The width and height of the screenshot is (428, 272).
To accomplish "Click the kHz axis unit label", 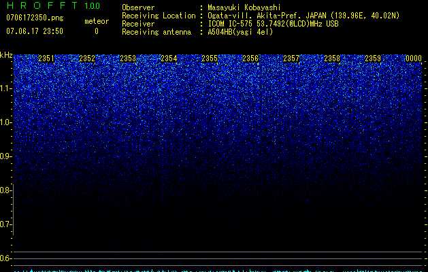I will pos(6,55).
